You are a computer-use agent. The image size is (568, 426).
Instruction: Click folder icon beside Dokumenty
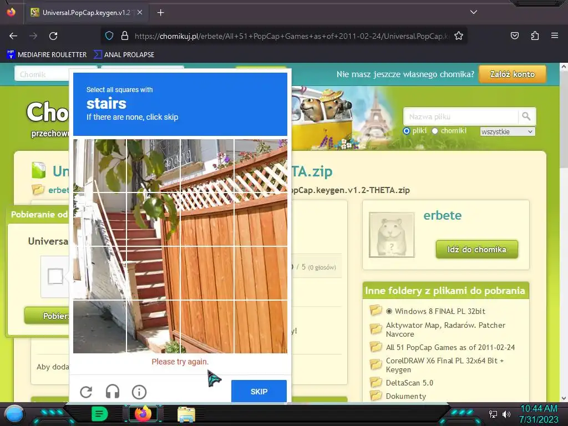pos(376,395)
